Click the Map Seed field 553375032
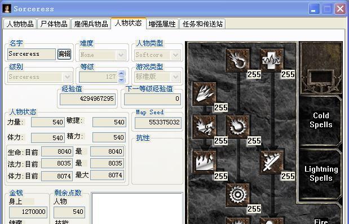Screen dimensions: 349x224 (158, 123)
